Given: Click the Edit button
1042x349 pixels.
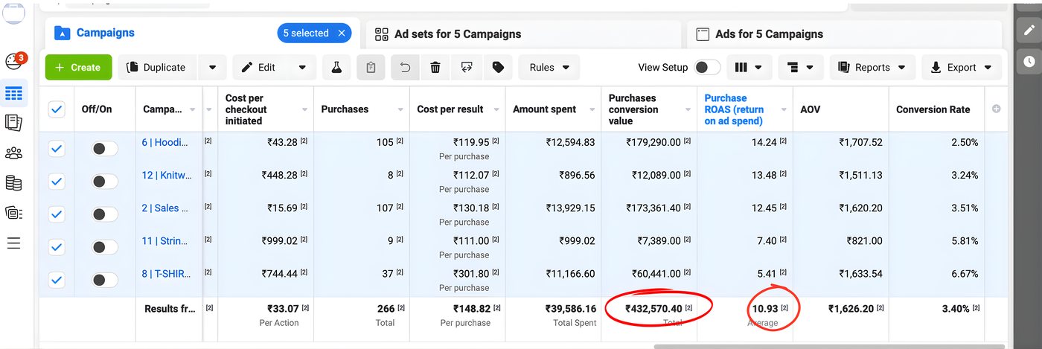Looking at the screenshot, I should pos(260,67).
